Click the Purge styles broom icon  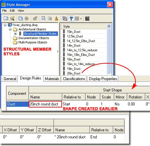(56, 18)
